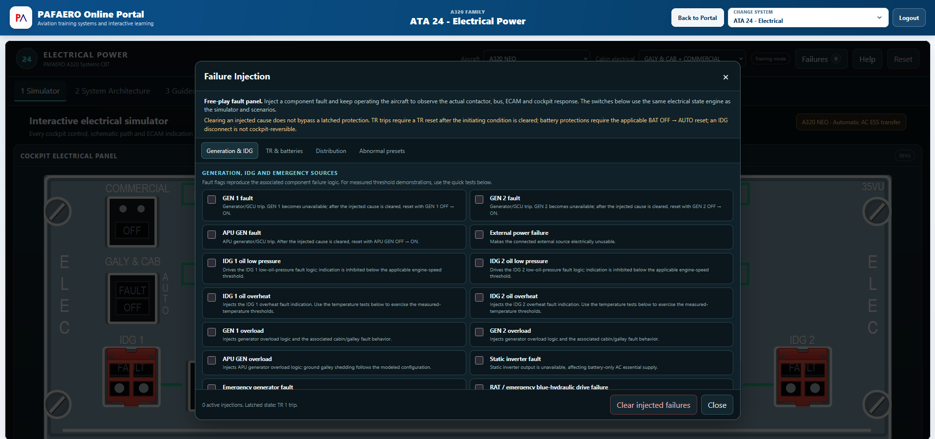Switch to TR & batteries tab
This screenshot has height=439, width=935.
click(x=284, y=151)
